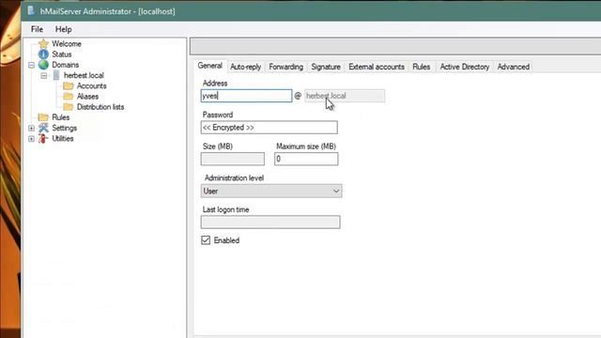Click the Aliases folder icon
The height and width of the screenshot is (338, 601).
(69, 96)
